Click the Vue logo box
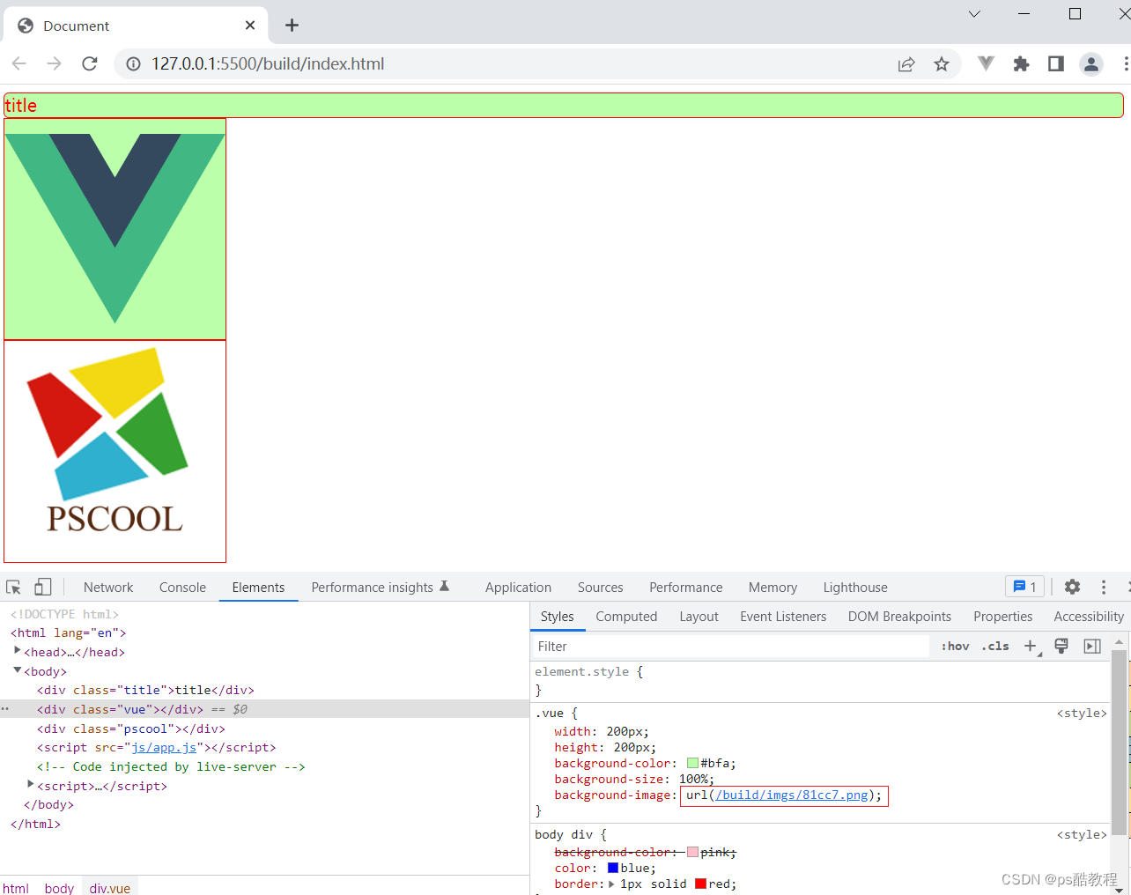1131x895 pixels. tap(115, 229)
